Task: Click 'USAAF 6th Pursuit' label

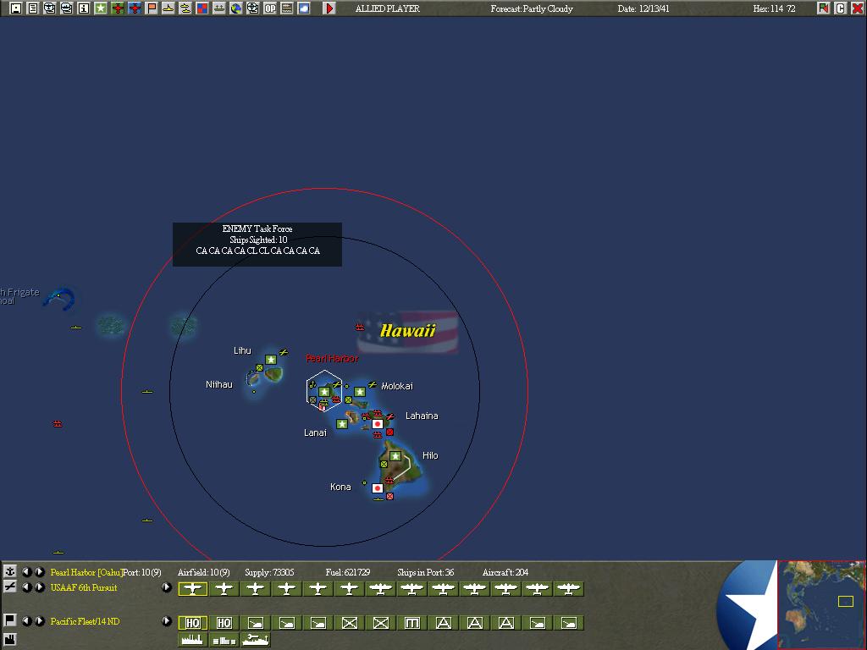Action: [84, 587]
